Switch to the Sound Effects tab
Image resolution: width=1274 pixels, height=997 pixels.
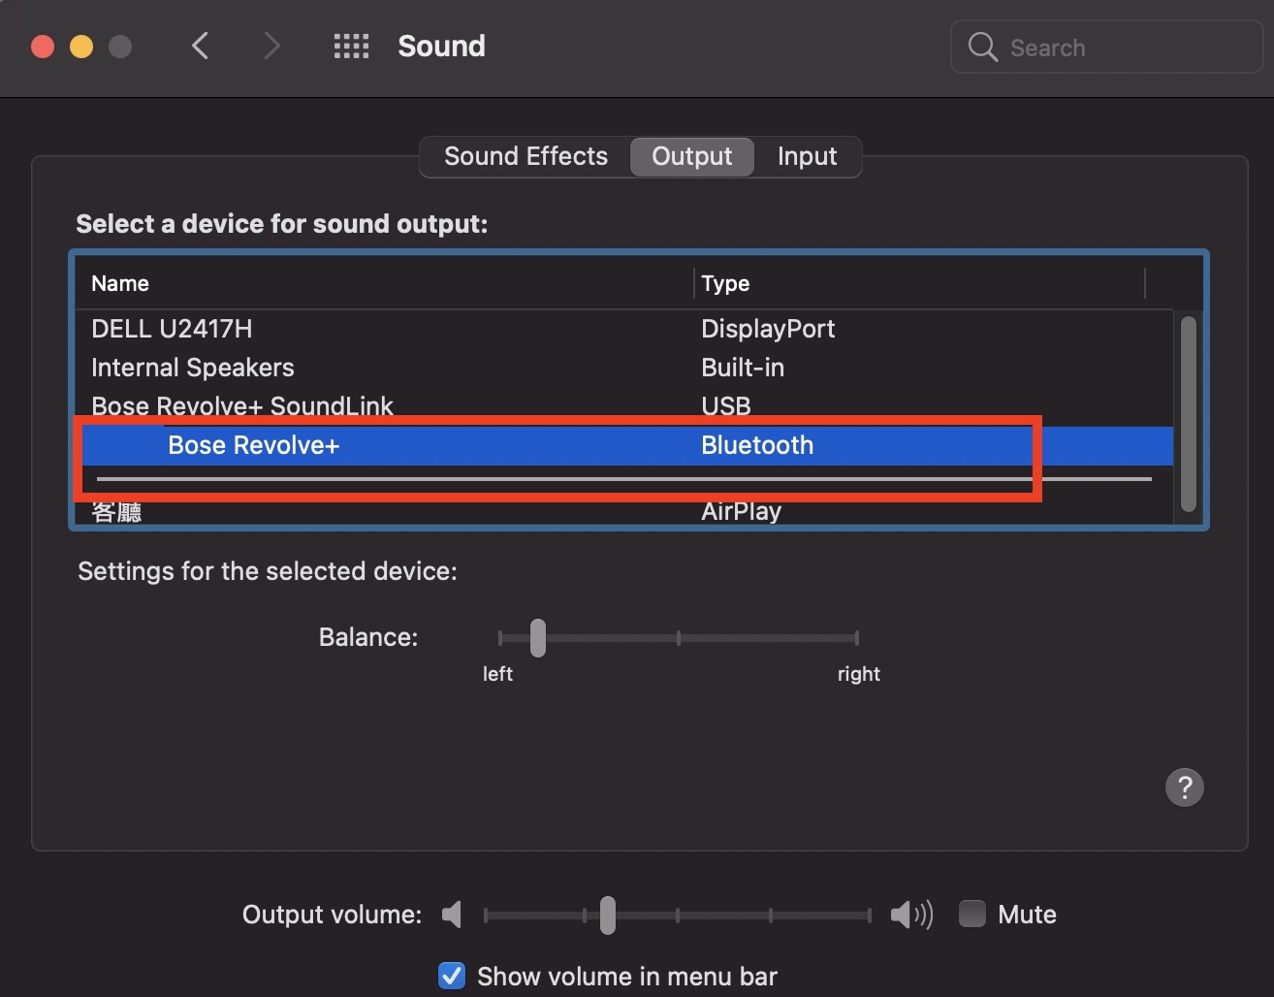(526, 156)
